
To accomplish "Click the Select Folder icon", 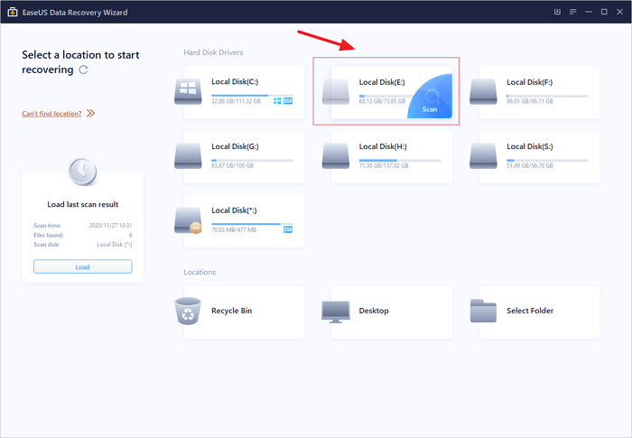I will [x=483, y=311].
